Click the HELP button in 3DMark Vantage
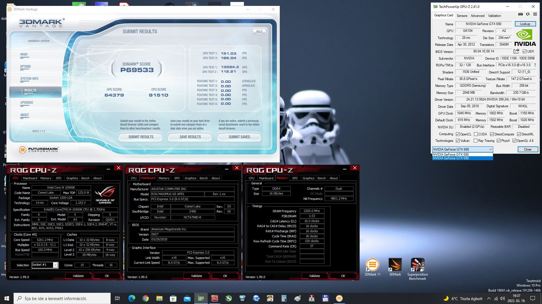Viewport: 542px width, 304px height. pos(259,32)
